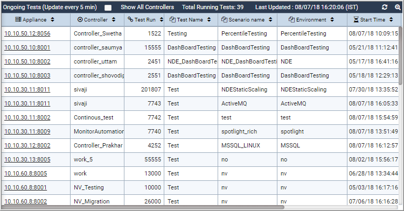This screenshot has height=211, width=404.
Task: Click the magnifier search icon in header
Action: coord(398,7)
